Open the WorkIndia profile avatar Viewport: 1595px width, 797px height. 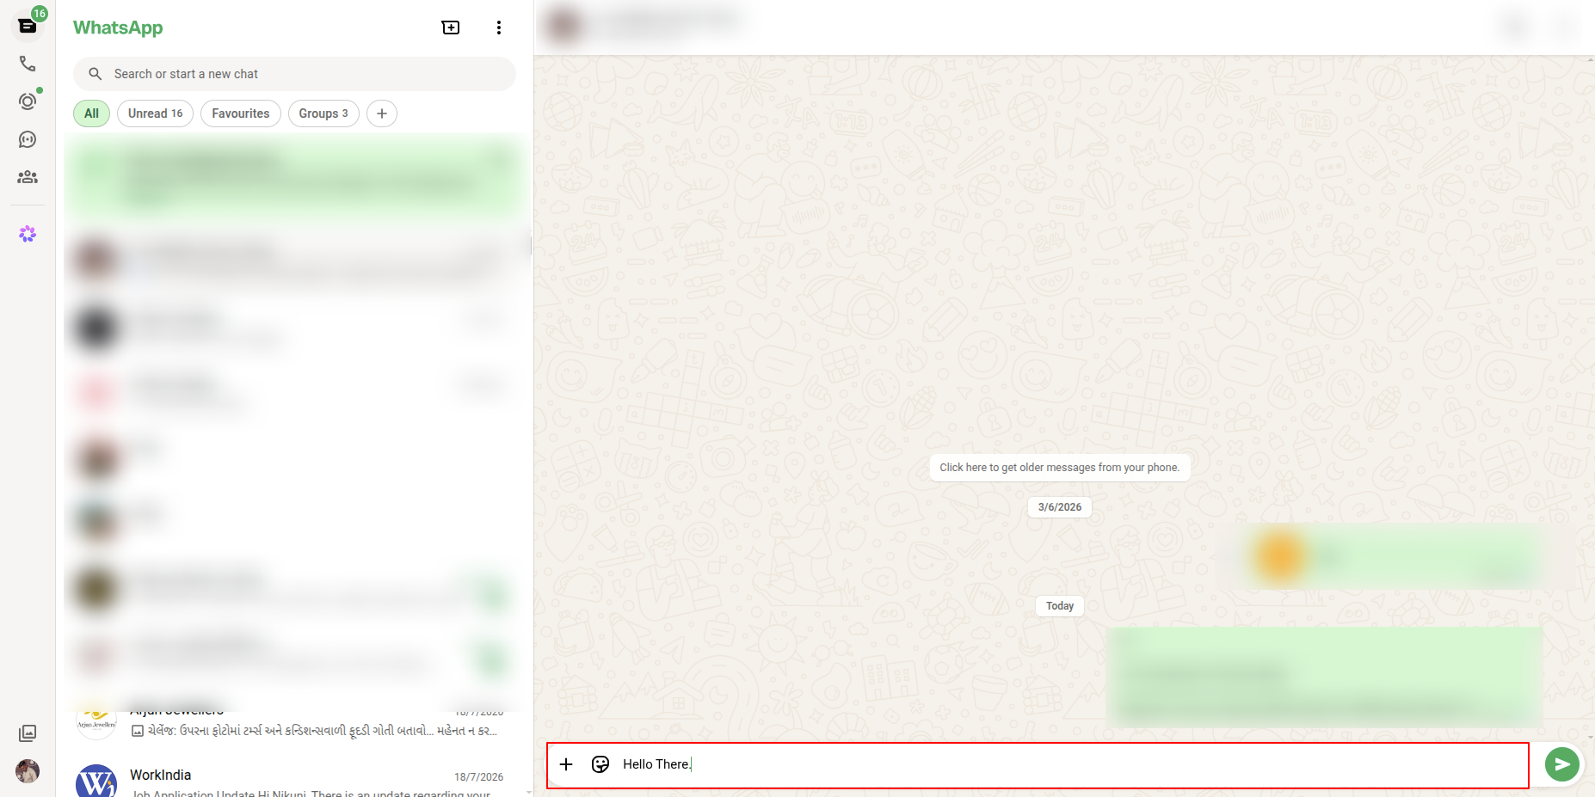tap(96, 782)
